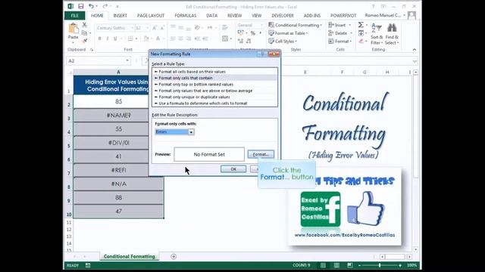The image size is (485, 272).
Task: Click the Paste clipboard icon
Action: click(x=74, y=29)
